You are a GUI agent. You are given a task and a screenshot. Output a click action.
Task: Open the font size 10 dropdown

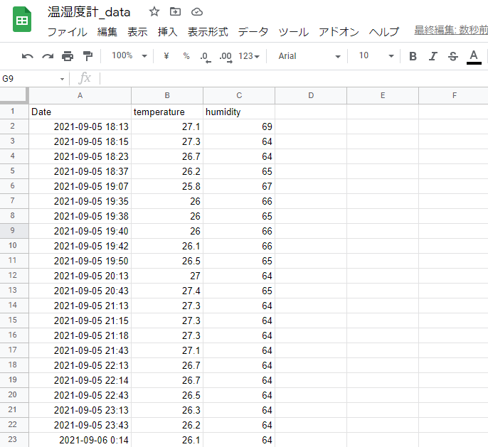(376, 56)
